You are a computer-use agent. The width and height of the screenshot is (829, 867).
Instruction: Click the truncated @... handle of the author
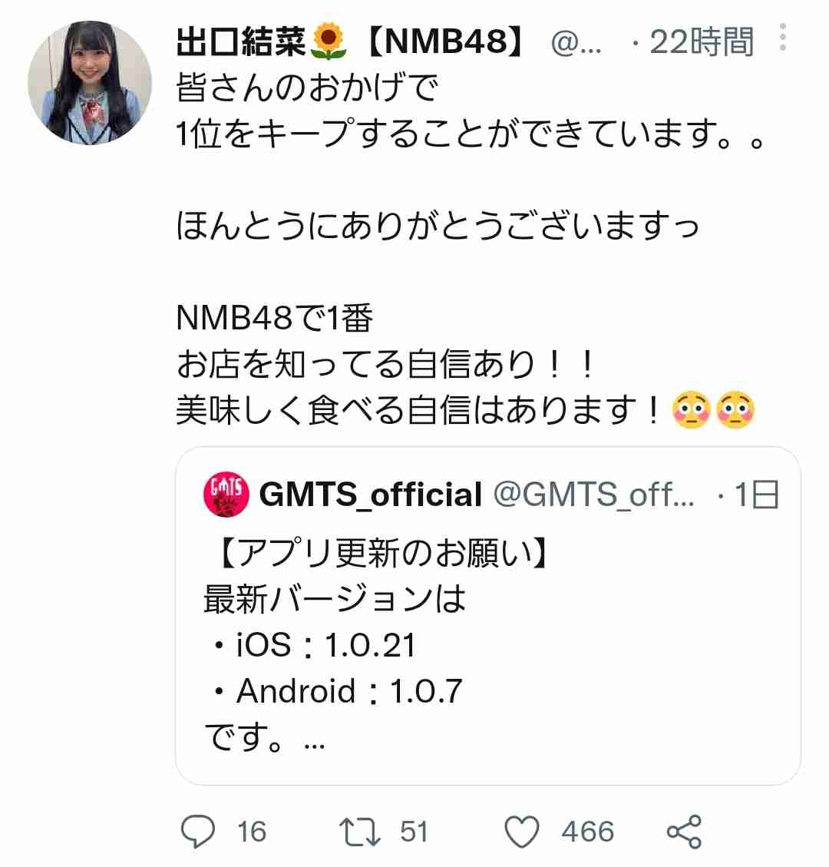click(576, 42)
